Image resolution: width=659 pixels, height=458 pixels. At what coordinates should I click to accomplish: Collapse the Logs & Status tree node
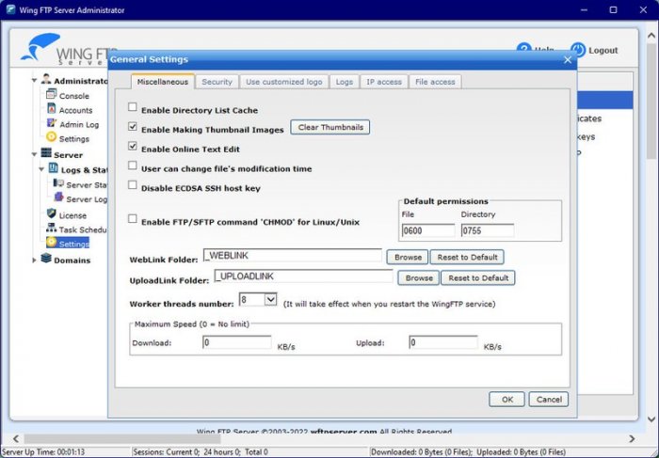point(41,170)
